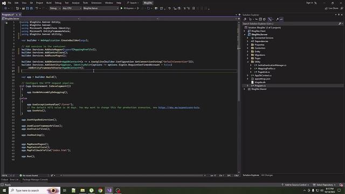Click Start Without Debugging icon
Image resolution: width=345 pixels, height=194 pixels.
[138, 8]
